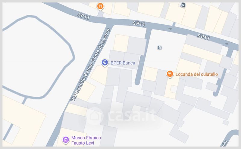The image size is (241, 149).
Task: Click the one-way arrow on SP11 near the right edge
Action: [227, 44]
